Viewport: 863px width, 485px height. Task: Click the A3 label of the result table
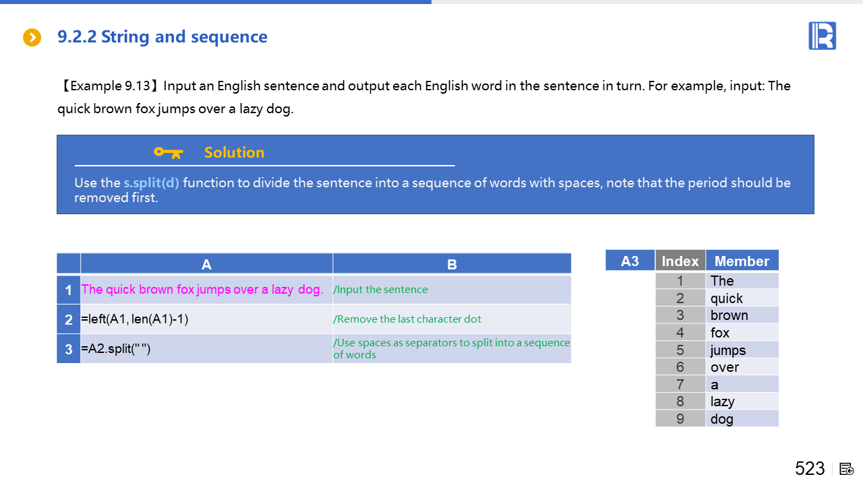630,261
